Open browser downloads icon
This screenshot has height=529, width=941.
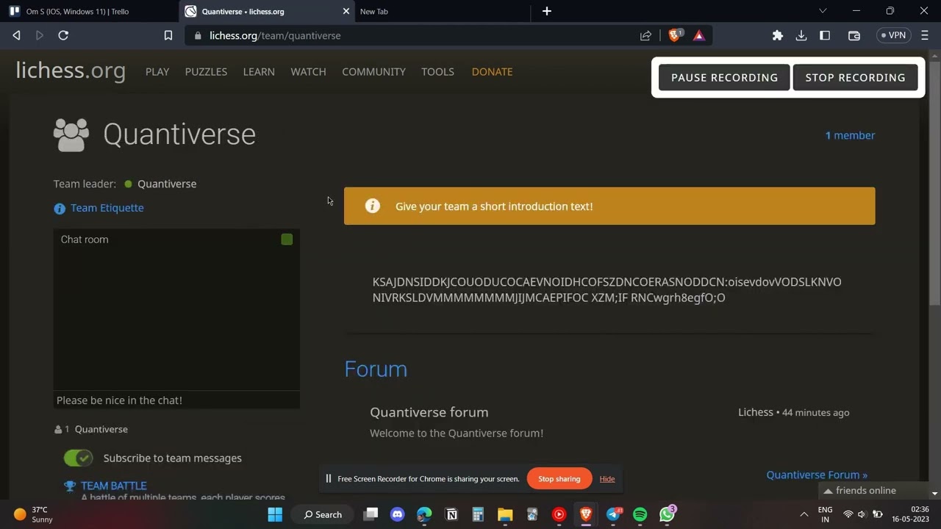801,35
